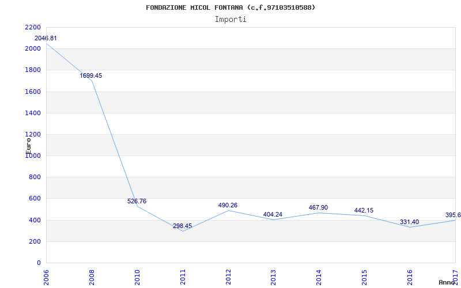The height and width of the screenshot is (288, 461).
Task: Click the Importi subtitle
Action: pos(230,20)
